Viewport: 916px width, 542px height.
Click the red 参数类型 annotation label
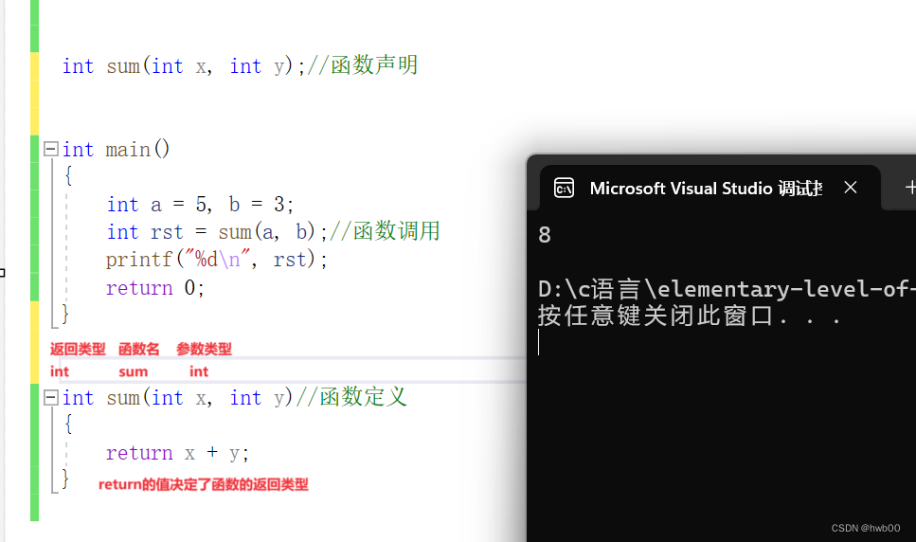tap(204, 350)
